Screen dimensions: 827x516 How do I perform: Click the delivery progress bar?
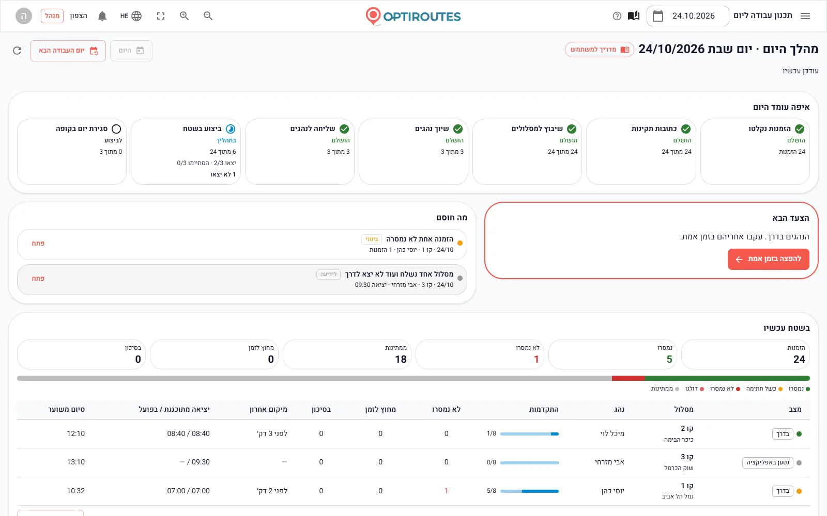click(413, 378)
